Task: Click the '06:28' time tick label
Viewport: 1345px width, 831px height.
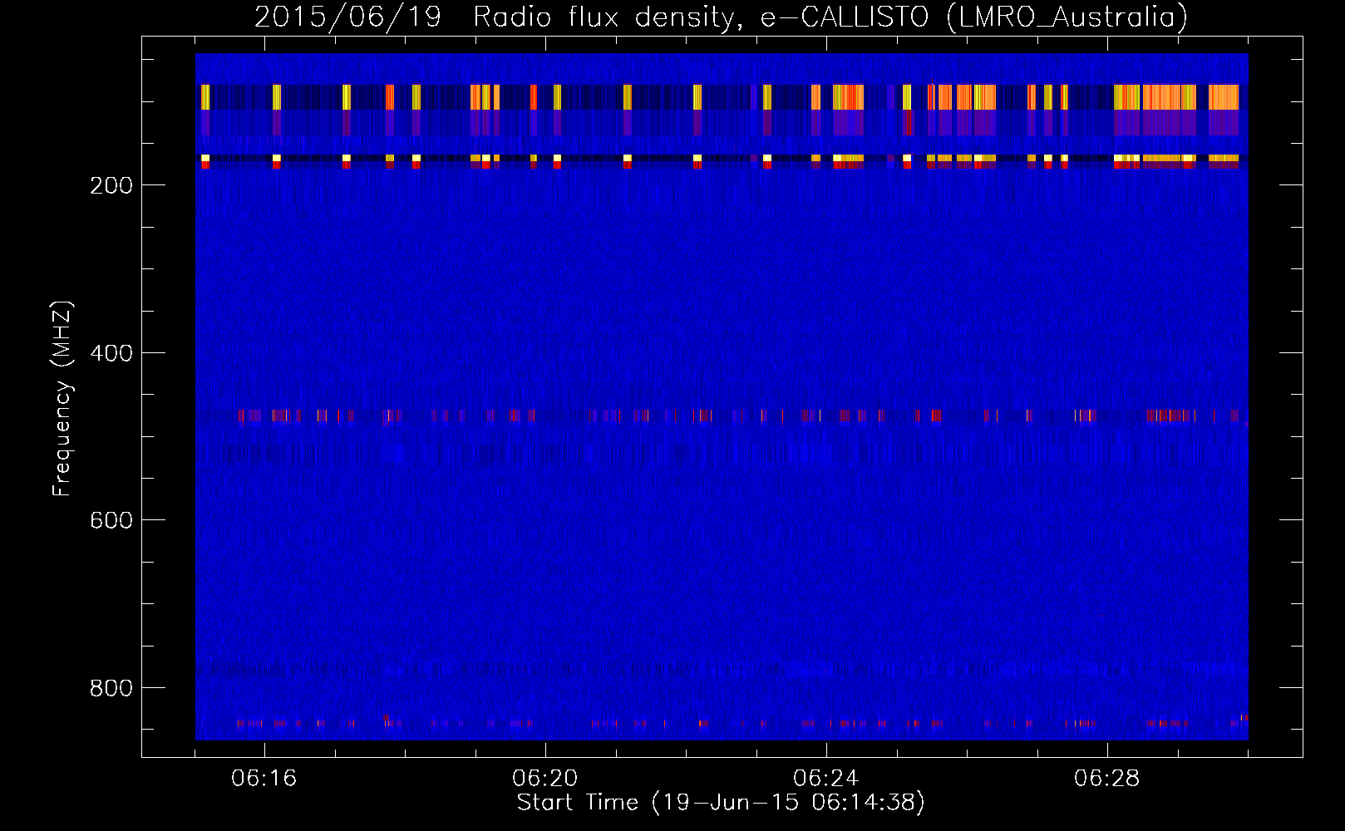Action: 1107,779
